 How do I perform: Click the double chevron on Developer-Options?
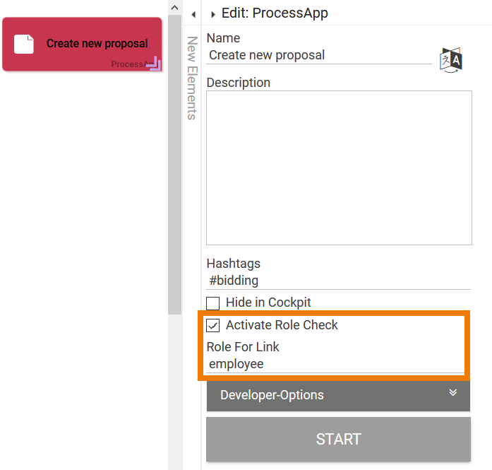point(453,393)
